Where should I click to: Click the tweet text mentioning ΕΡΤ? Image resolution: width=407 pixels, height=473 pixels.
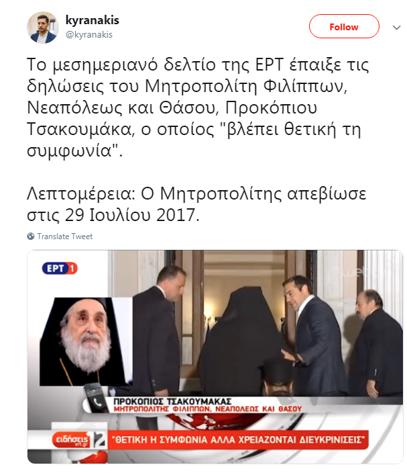198,107
